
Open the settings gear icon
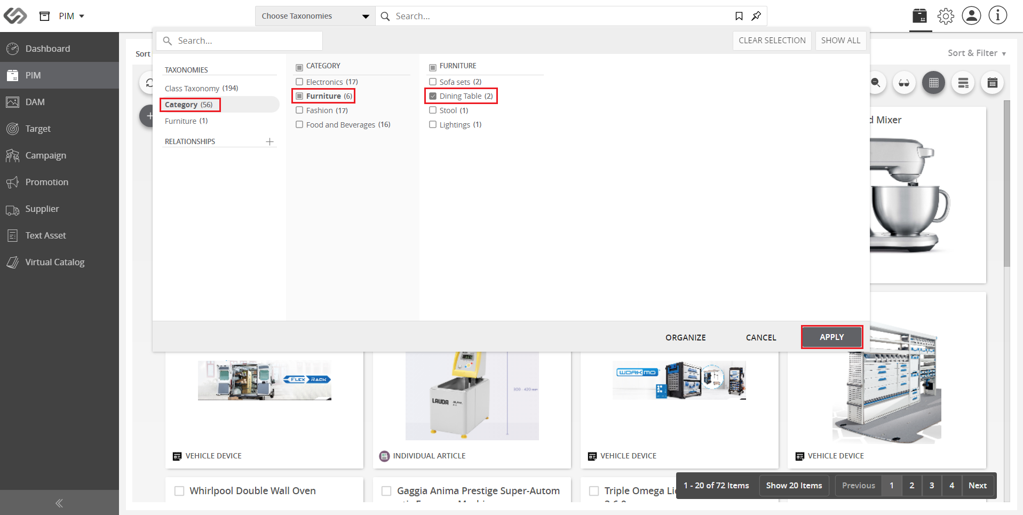click(946, 16)
